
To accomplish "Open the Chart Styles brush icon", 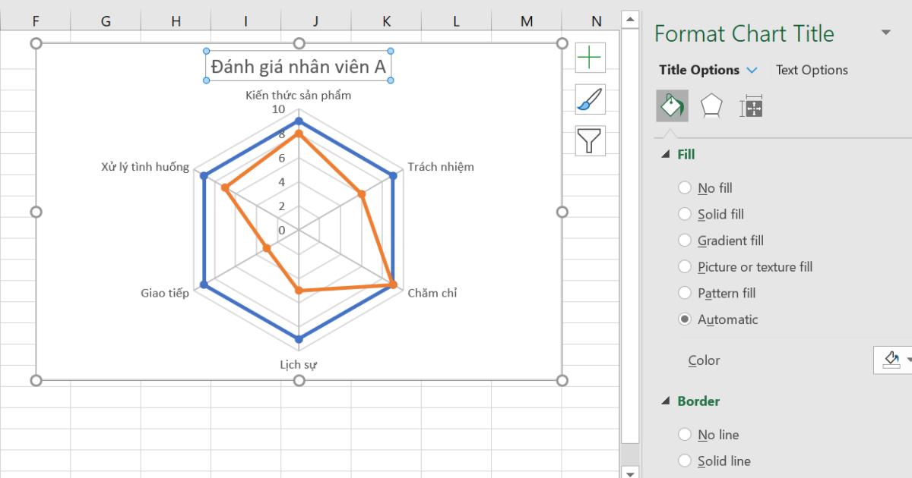I will click(590, 99).
